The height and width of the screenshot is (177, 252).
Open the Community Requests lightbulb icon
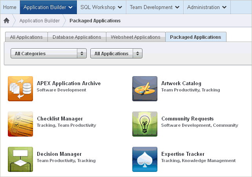pyautogui.click(x=145, y=124)
